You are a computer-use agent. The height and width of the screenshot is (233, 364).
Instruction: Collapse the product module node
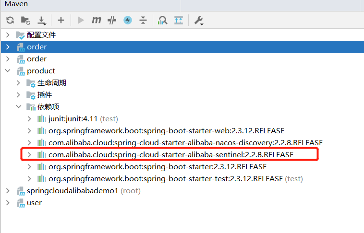pyautogui.click(x=8, y=71)
